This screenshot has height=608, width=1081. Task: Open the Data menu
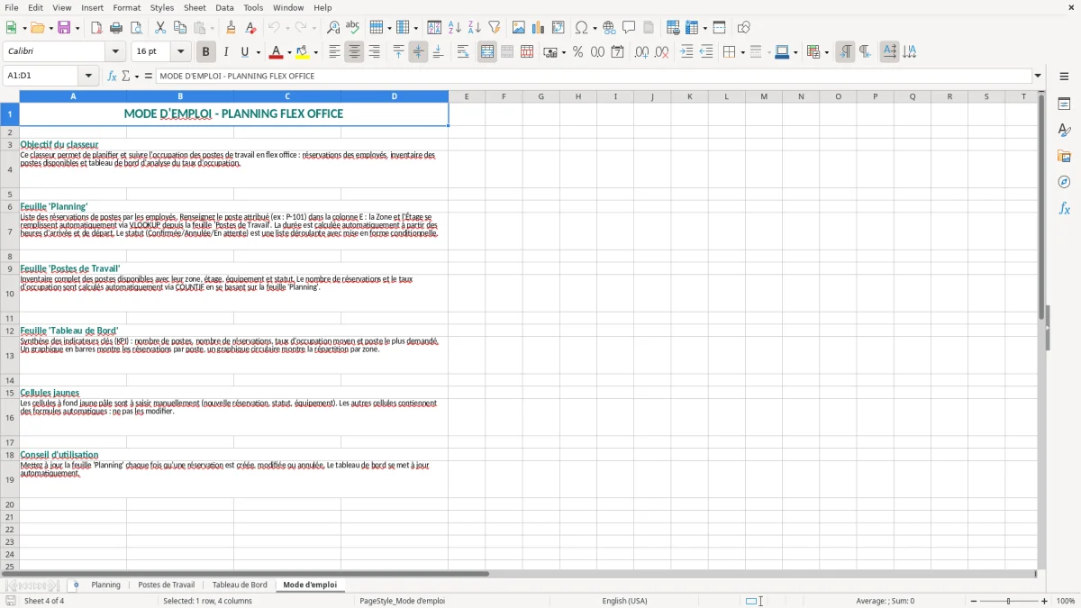click(x=224, y=7)
